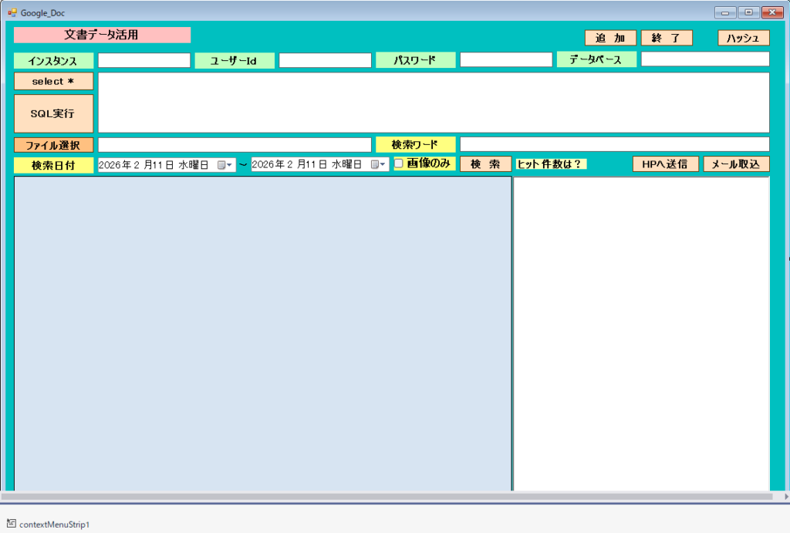
Task: Click the データベース input field
Action: click(704, 59)
